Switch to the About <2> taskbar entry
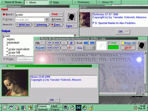148x111 pixels. tap(109, 2)
